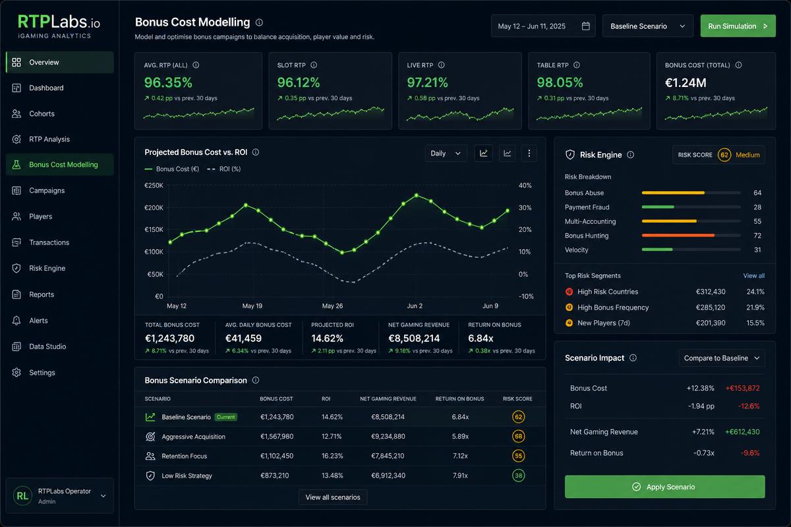Screen dimensions: 791x527
Task: Click the NET GAMING REVENUE €8,508,214 stat
Action: click(x=420, y=337)
